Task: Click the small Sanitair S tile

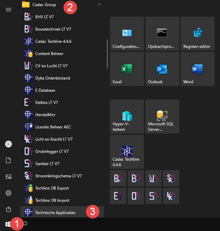Action: click(153, 196)
